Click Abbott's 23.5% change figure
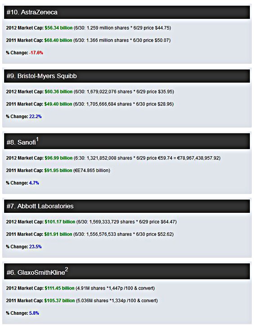This screenshot has width=254, height=326. (36, 247)
